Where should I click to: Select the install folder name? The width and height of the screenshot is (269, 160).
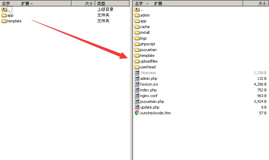[x=145, y=32]
